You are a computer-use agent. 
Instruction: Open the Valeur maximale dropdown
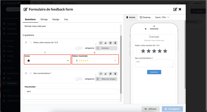[x=95, y=61]
